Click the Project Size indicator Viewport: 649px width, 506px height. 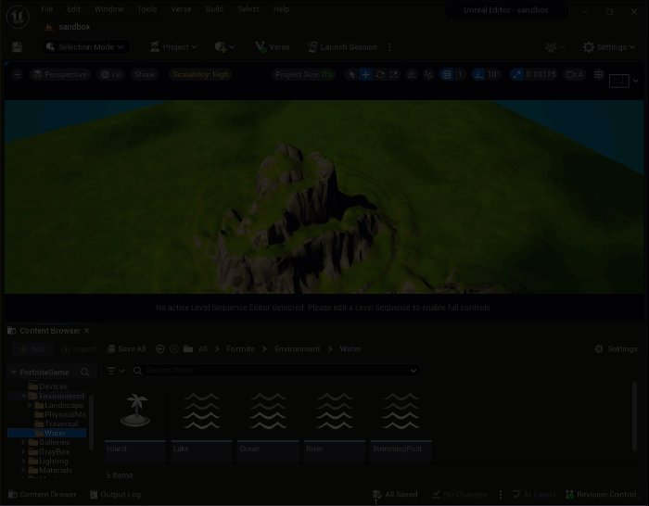pos(304,74)
